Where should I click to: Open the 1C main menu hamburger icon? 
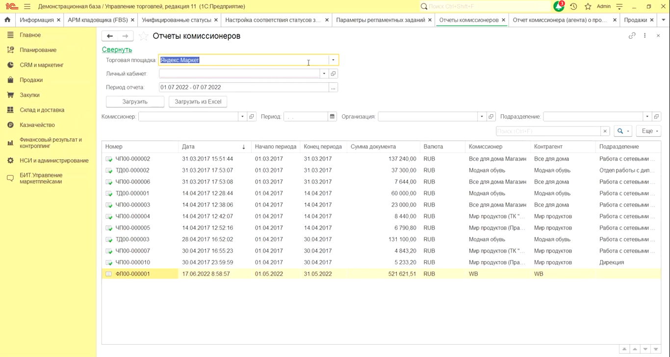tap(27, 6)
